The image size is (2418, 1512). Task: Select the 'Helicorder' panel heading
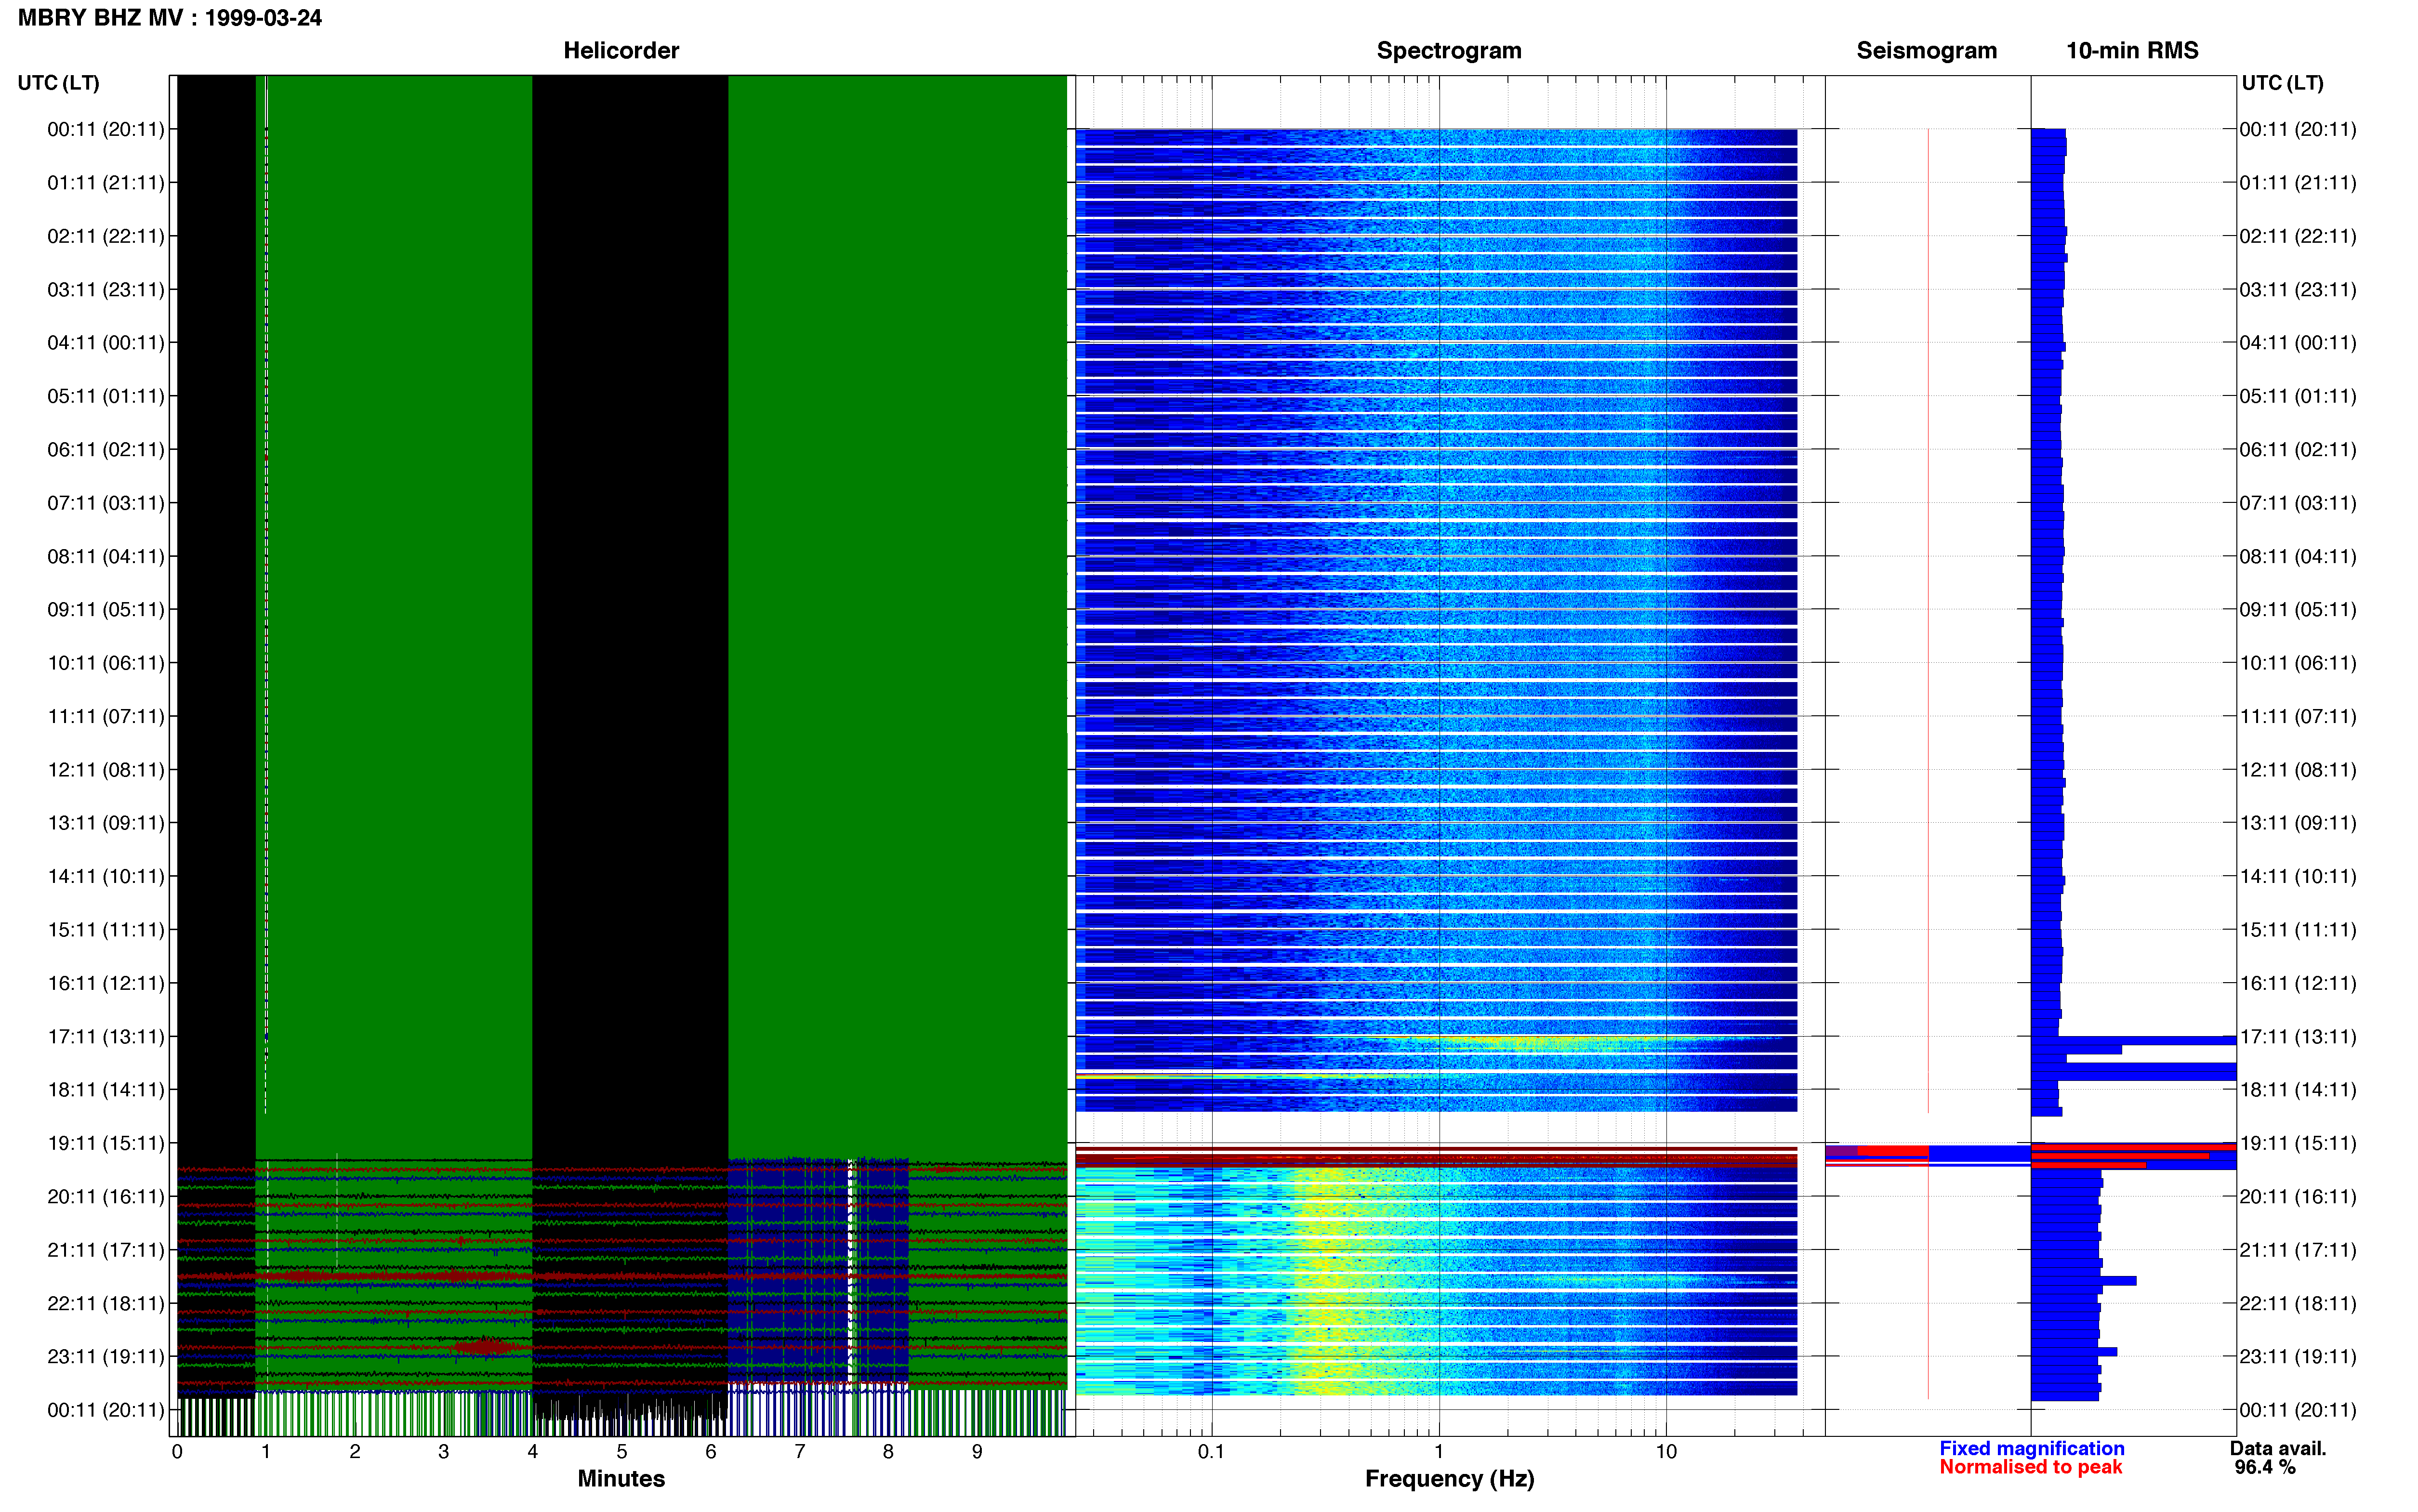tap(621, 50)
